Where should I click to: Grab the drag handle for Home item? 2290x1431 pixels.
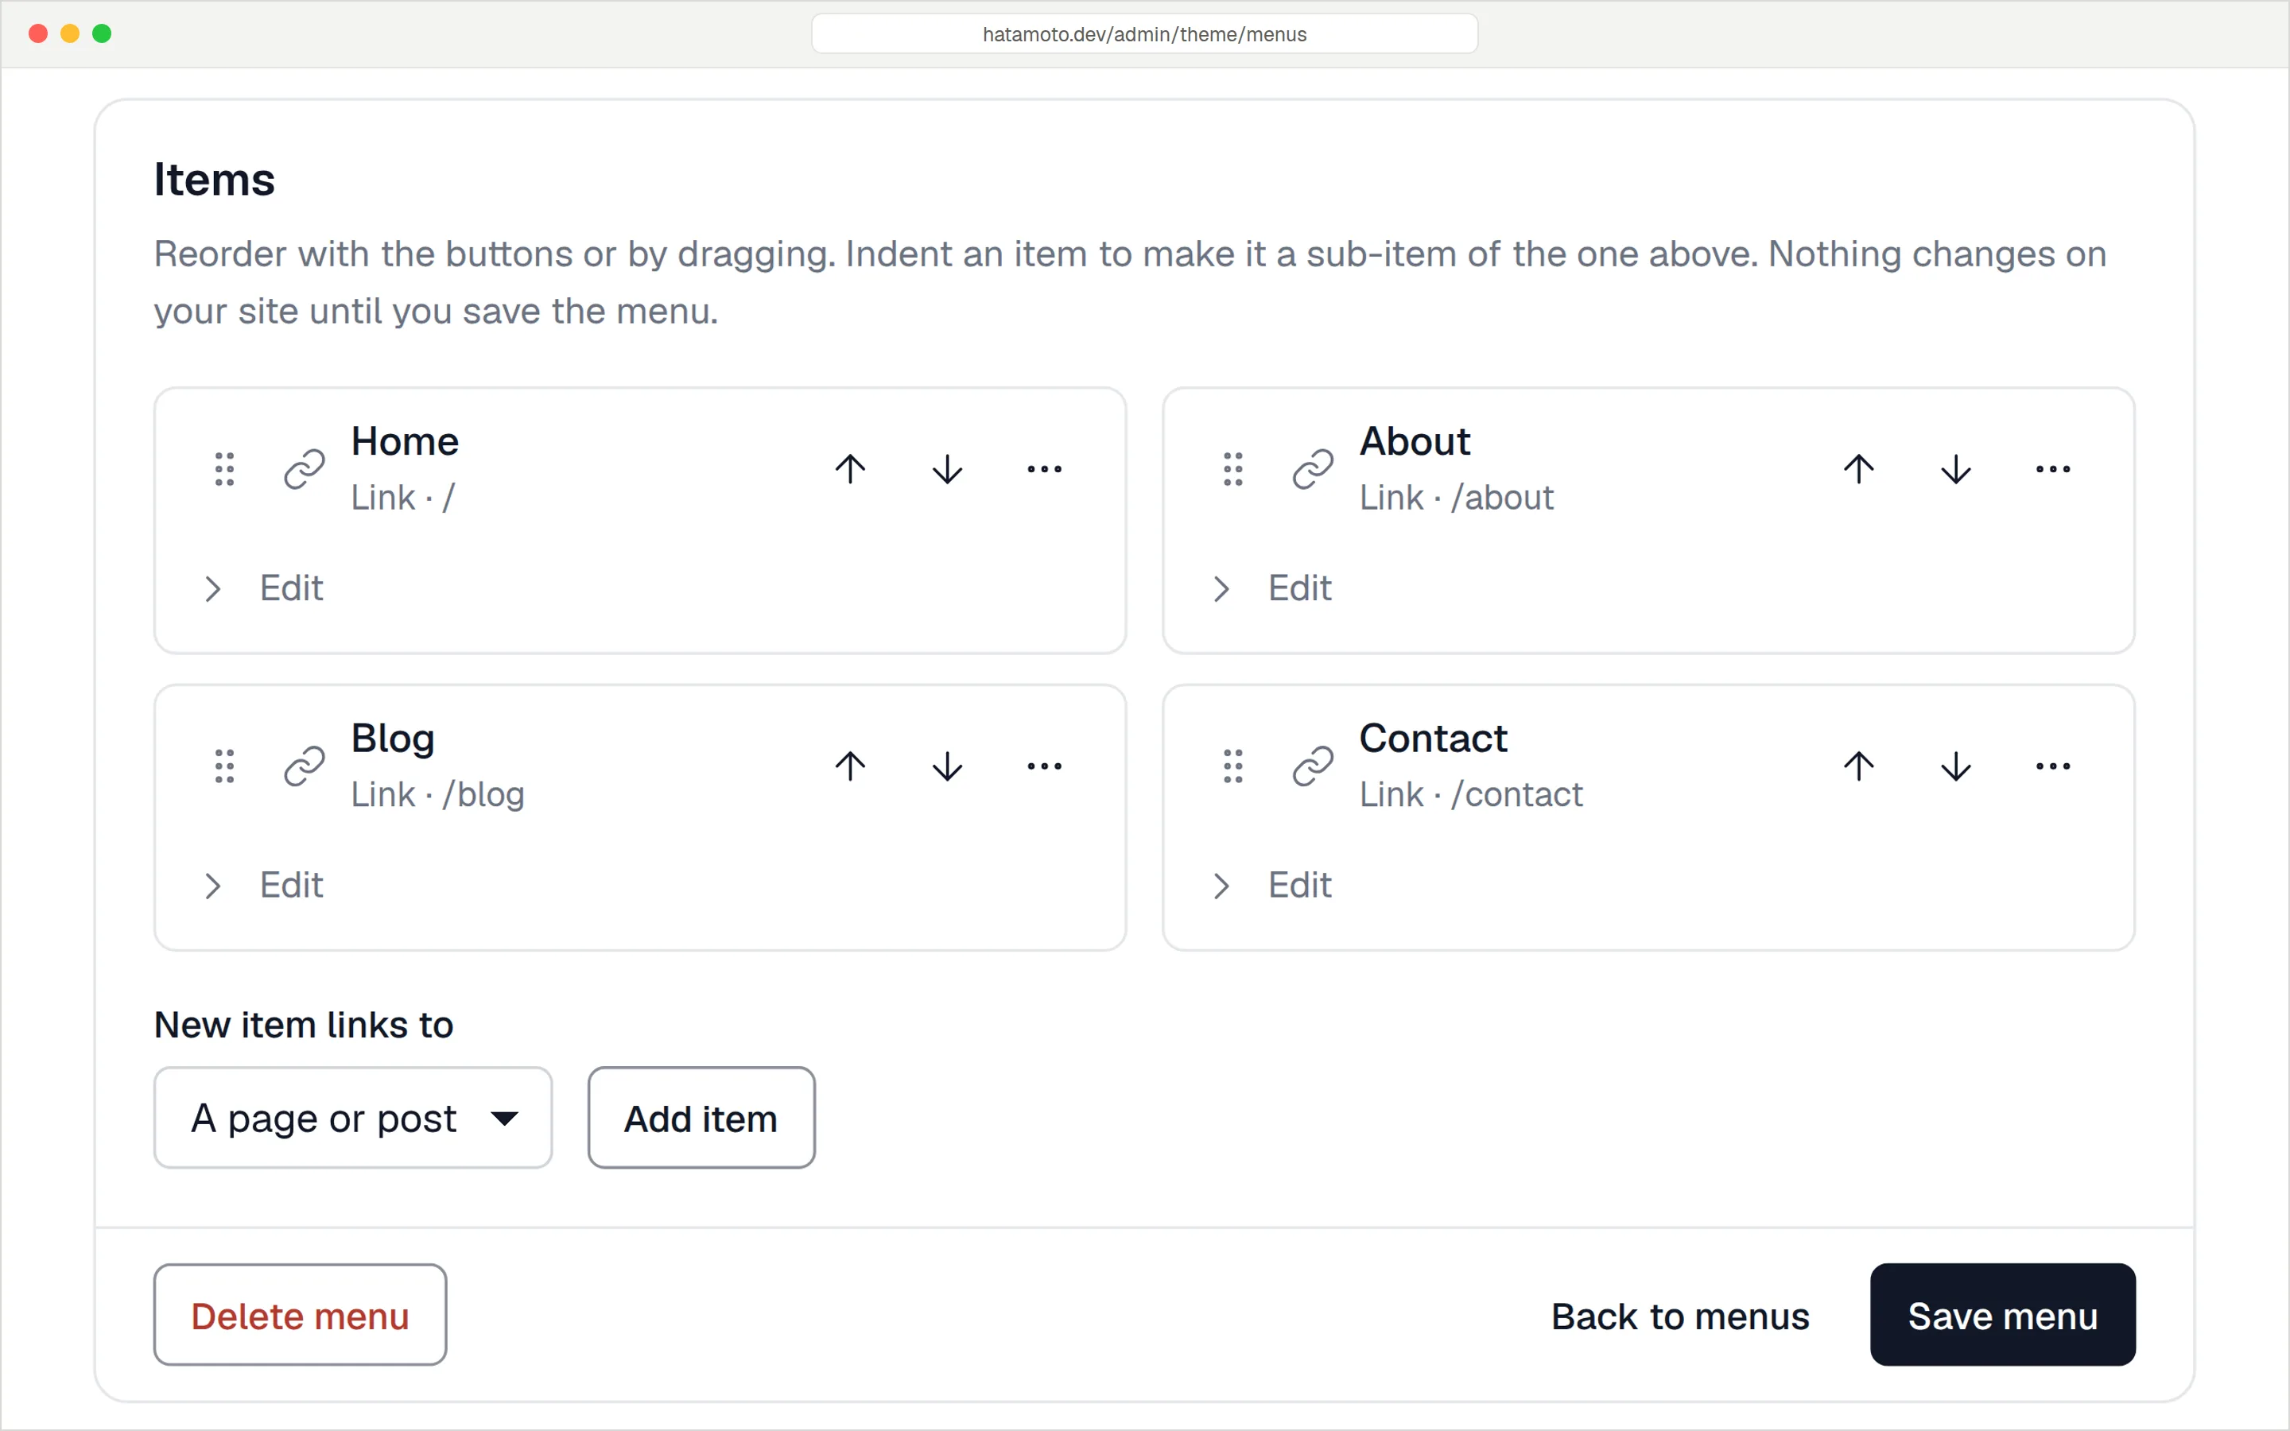click(224, 469)
